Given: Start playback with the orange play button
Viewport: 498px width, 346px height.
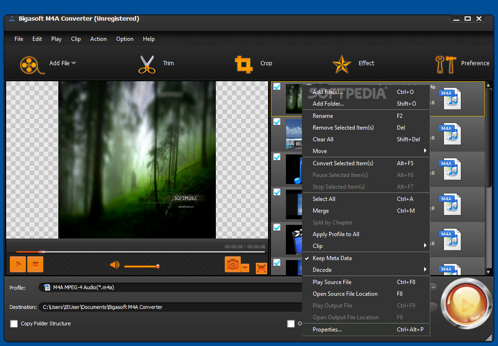Looking at the screenshot, I should point(18,264).
